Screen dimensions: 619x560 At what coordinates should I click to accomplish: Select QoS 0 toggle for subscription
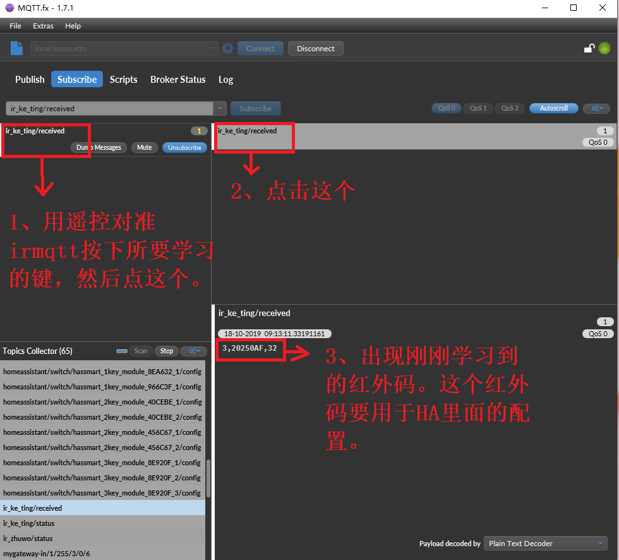(x=447, y=108)
